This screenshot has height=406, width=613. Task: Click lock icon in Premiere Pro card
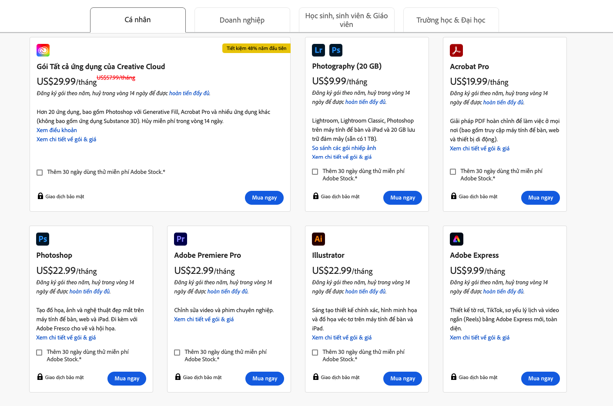178,377
